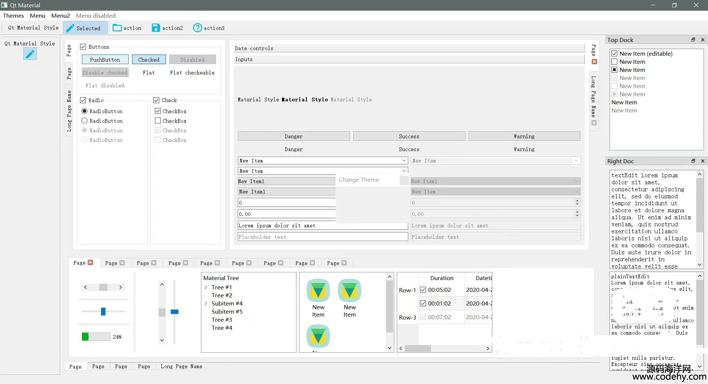
Task: Click the second New Item icon in list view
Action: 350,291
